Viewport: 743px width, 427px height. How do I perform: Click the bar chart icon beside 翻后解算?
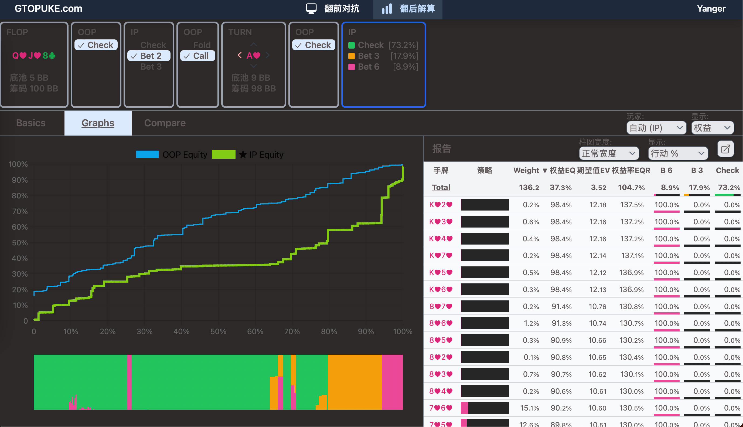387,9
